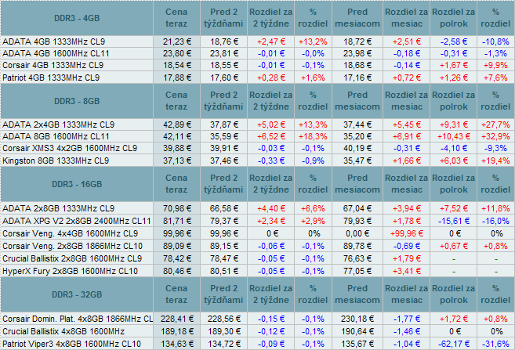Image resolution: width=515 pixels, height=350 pixels.
Task: Select Kingston 8GB 1333MHz CL9 product name
Action: click(x=56, y=161)
